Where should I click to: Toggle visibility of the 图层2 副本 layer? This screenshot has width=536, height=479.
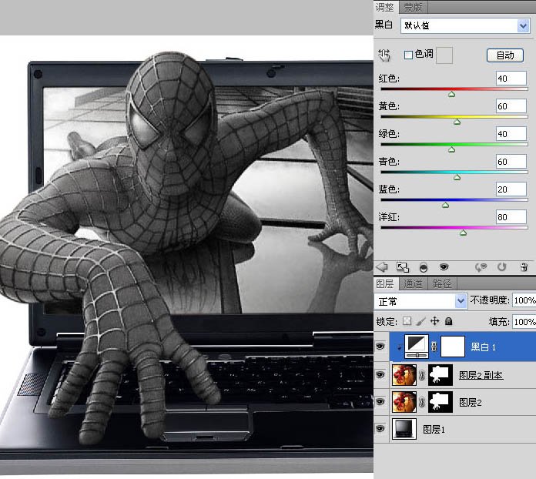[380, 375]
